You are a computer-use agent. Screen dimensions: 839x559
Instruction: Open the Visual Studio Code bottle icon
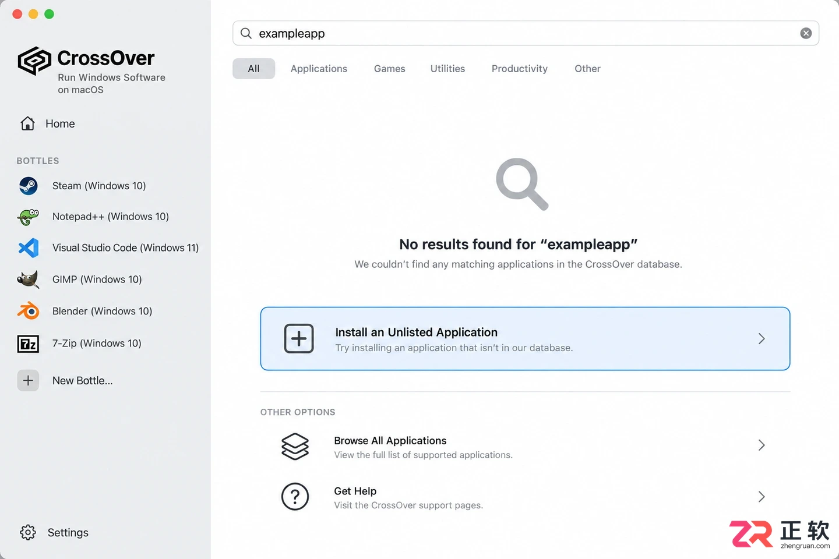click(x=28, y=248)
